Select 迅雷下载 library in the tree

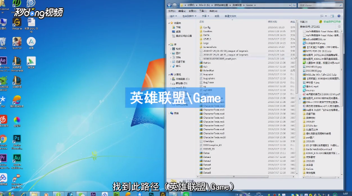(178, 62)
